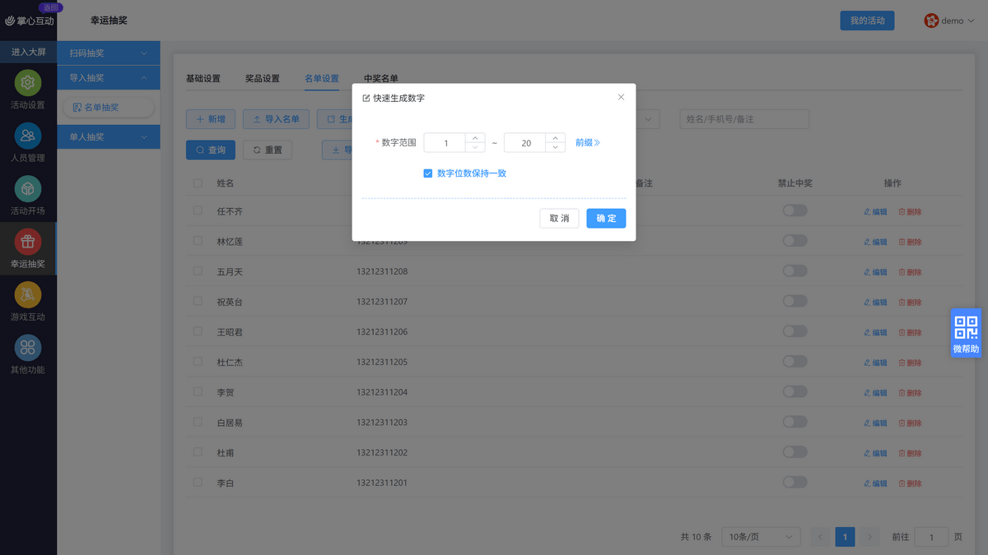Toggle 禁止中奖 switch for 五月天
This screenshot has width=988, height=555.
point(795,271)
